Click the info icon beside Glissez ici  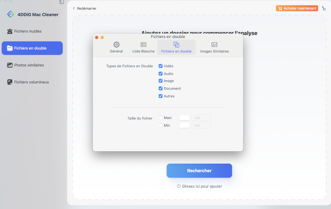178,186
